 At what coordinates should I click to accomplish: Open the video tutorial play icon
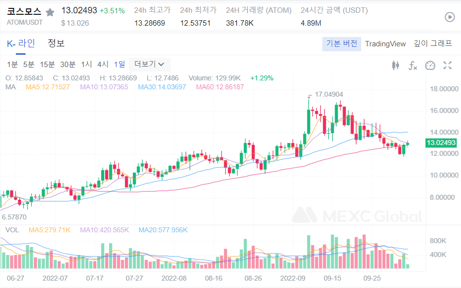point(450,17)
